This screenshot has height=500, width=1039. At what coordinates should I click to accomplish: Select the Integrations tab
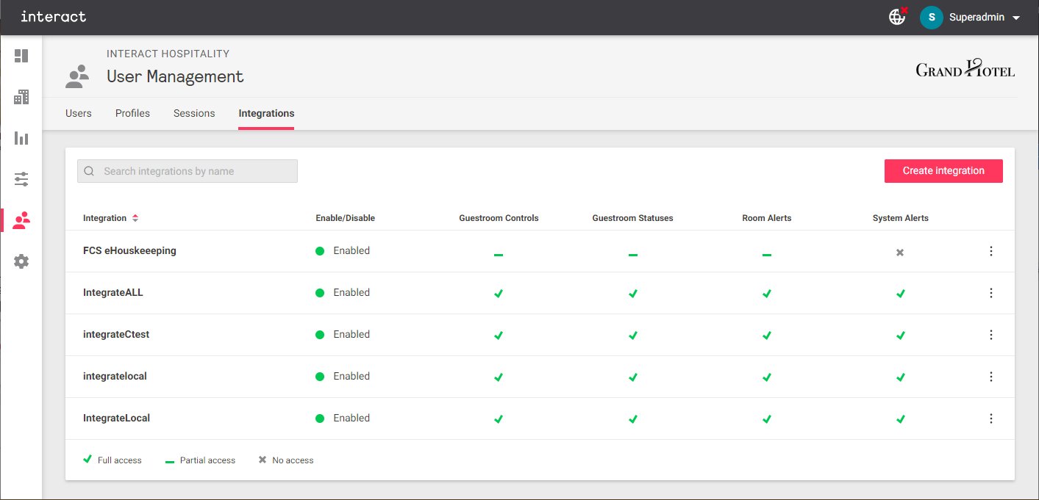[x=266, y=113]
